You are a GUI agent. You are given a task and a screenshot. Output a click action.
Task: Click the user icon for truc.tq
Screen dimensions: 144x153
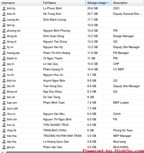4,125
